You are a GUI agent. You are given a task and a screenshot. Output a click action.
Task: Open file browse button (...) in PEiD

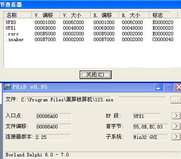pyautogui.click(x=175, y=100)
